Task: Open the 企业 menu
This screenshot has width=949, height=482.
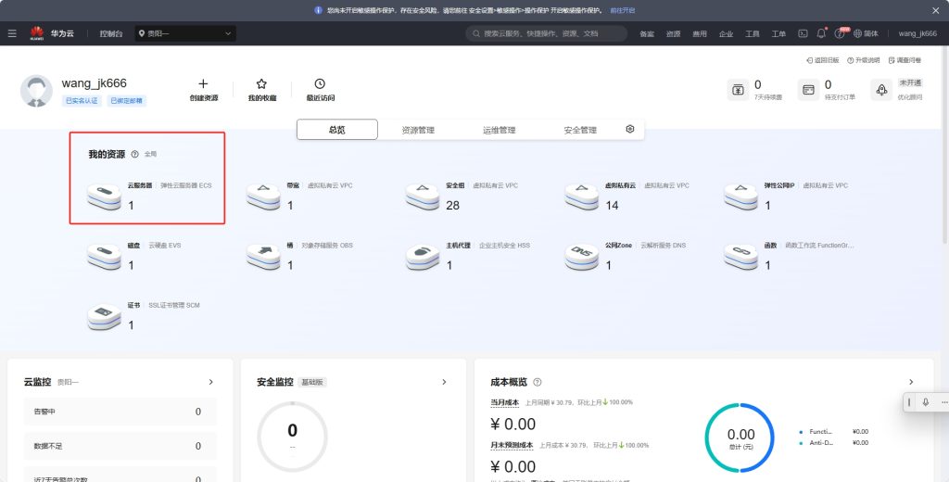Action: (x=726, y=34)
